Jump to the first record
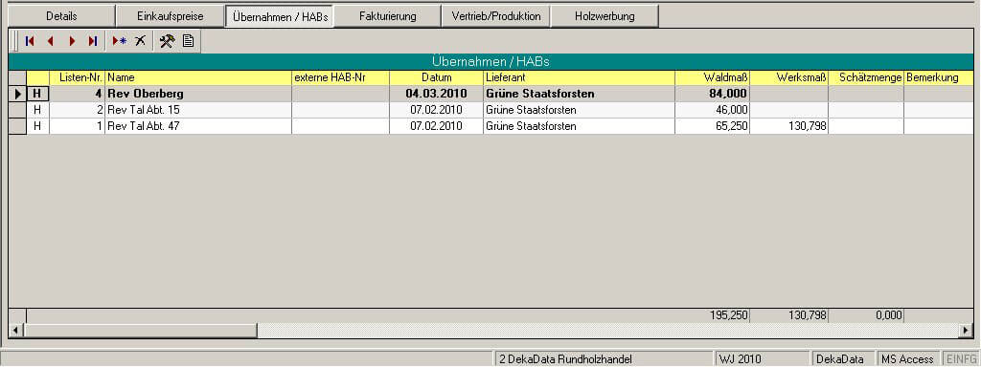Screen dimensions: 981x367 point(30,41)
